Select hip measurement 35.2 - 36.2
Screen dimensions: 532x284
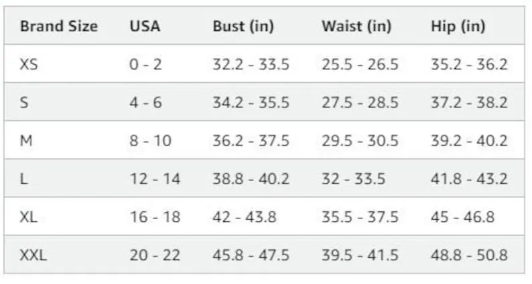click(469, 65)
